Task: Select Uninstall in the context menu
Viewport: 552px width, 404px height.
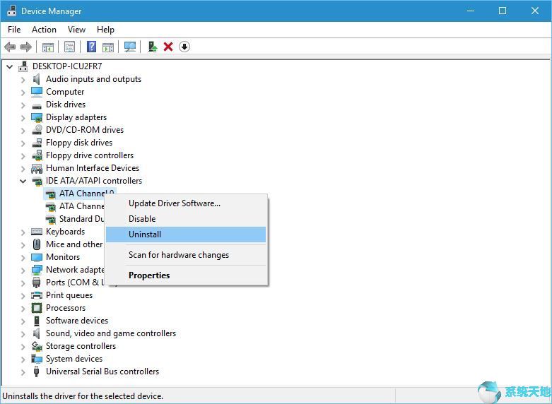Action: pos(185,234)
